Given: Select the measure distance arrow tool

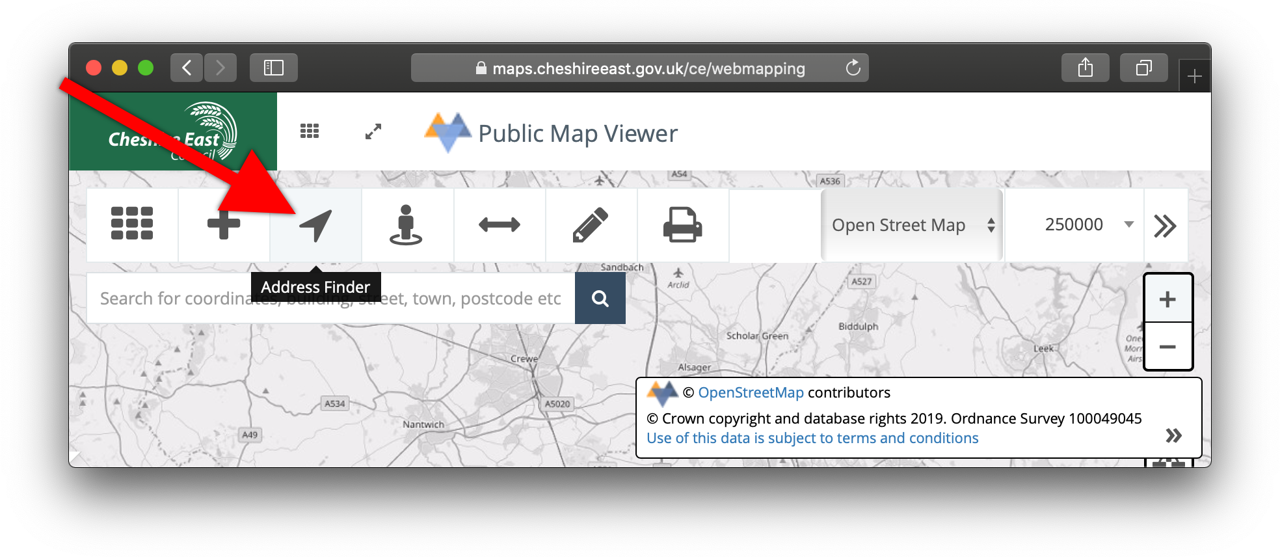Looking at the screenshot, I should pyautogui.click(x=499, y=225).
